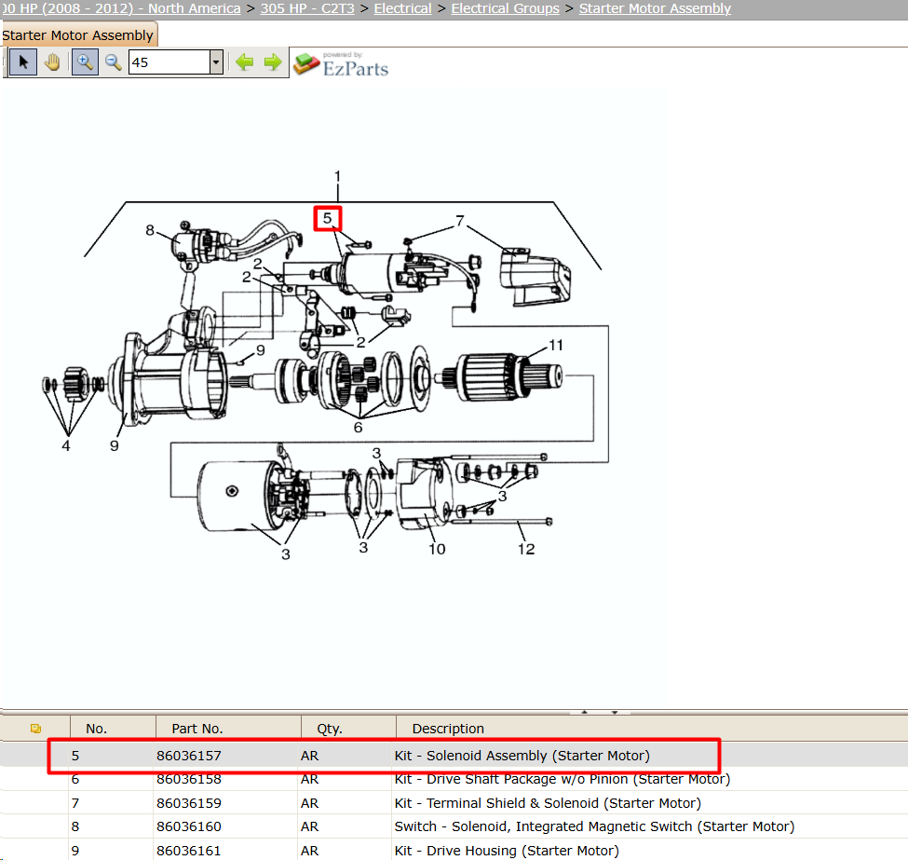Click Kit - Solenoid Assembly (Starter Motor) description
This screenshot has width=908, height=860.
[x=522, y=756]
